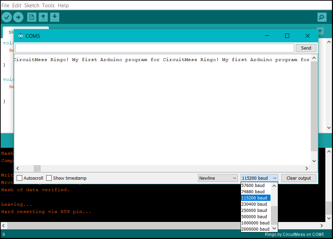Viewport: 333px width, 239px height.
Task: Click the tab menu arrow icon
Action: (x=320, y=31)
